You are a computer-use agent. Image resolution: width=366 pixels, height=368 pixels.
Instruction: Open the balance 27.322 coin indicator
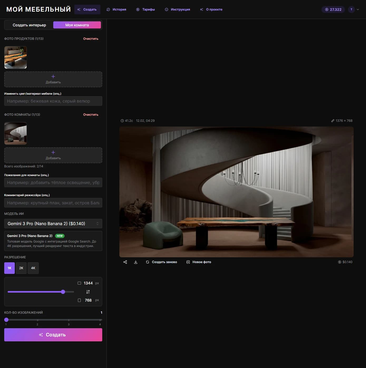(333, 9)
